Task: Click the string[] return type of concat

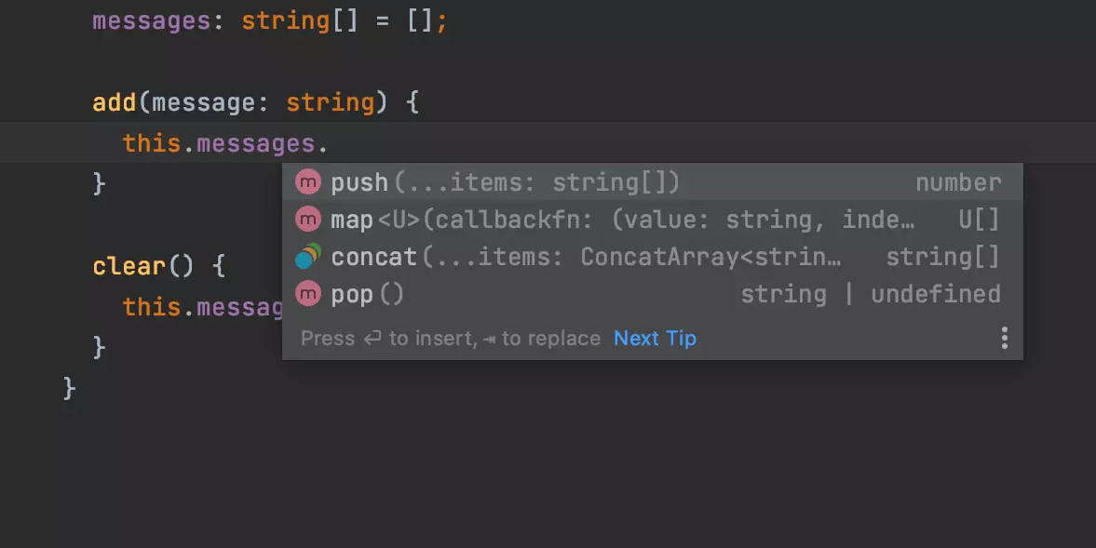Action: (942, 257)
